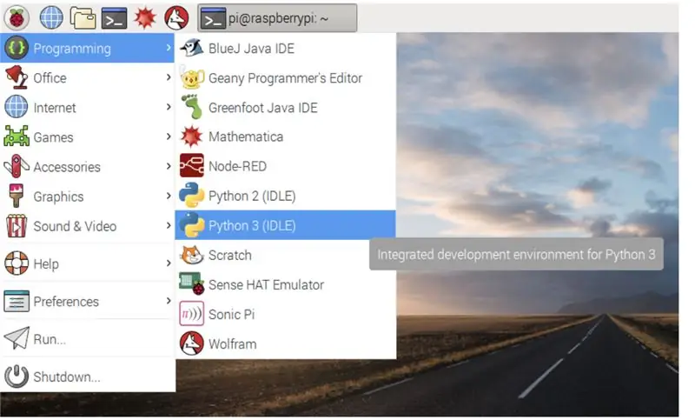Click the Run paper plane icon
Viewport: 695px width, 420px height.
click(17, 338)
